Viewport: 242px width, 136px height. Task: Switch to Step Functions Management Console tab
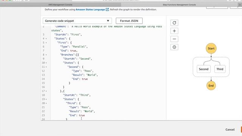click(x=179, y=5)
